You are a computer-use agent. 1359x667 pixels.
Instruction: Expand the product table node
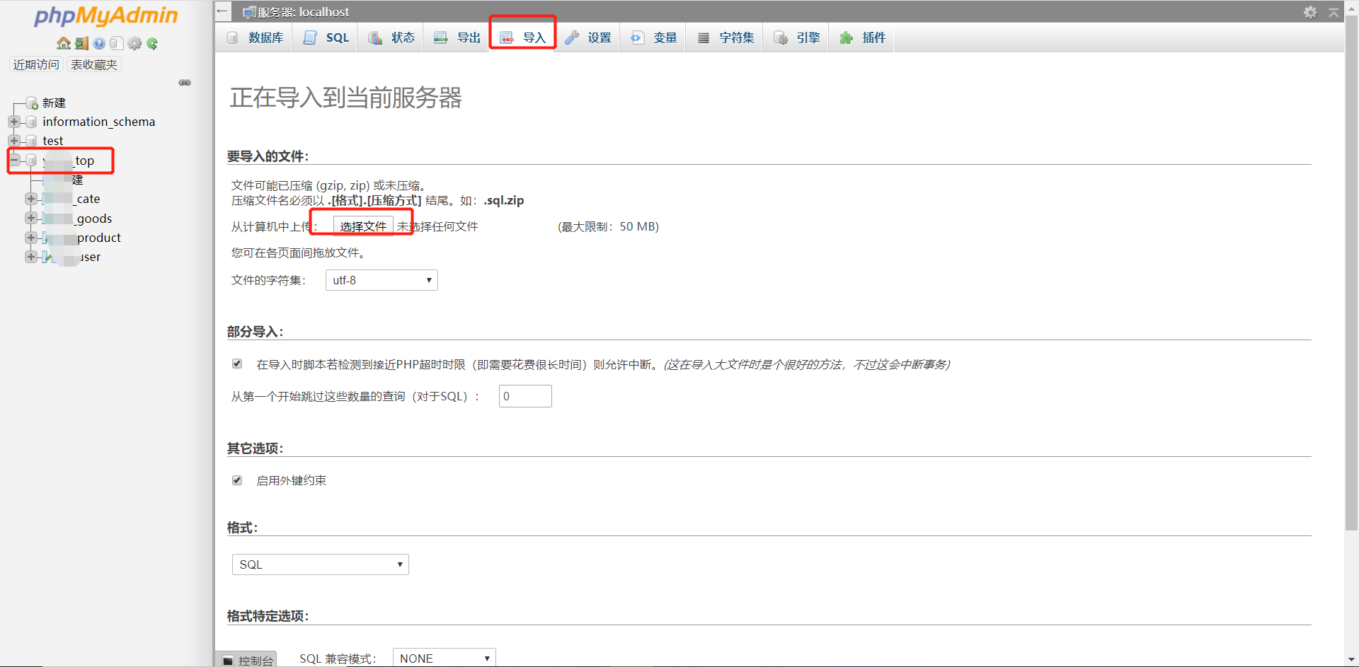pos(30,237)
